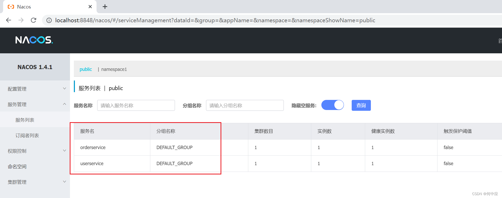The height and width of the screenshot is (198, 502).
Task: Click the browser back arrow
Action: [9, 20]
